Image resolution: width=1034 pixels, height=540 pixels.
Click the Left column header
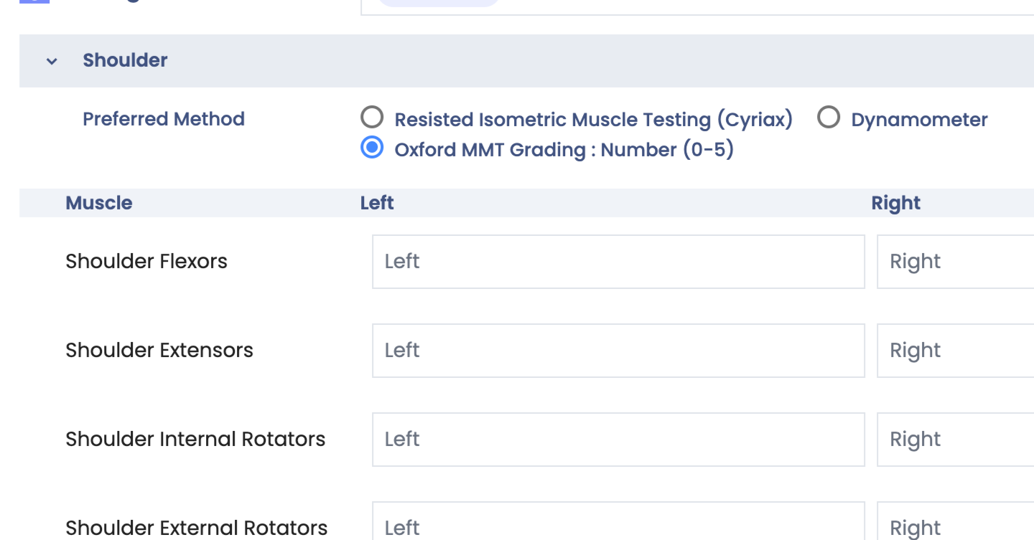pyautogui.click(x=377, y=203)
